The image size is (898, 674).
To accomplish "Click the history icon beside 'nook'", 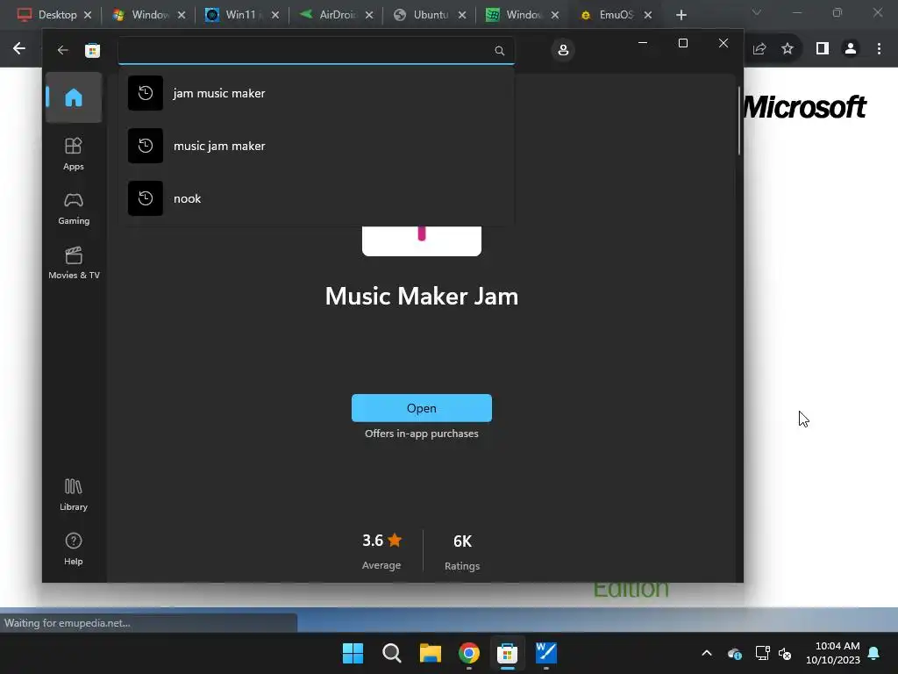I will 146,198.
